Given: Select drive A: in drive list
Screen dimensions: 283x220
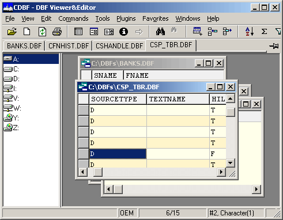Looking at the screenshot, I should pyautogui.click(x=31, y=59).
